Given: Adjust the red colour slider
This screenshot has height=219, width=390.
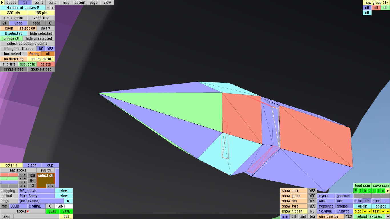Looking at the screenshot, I should (9, 175).
